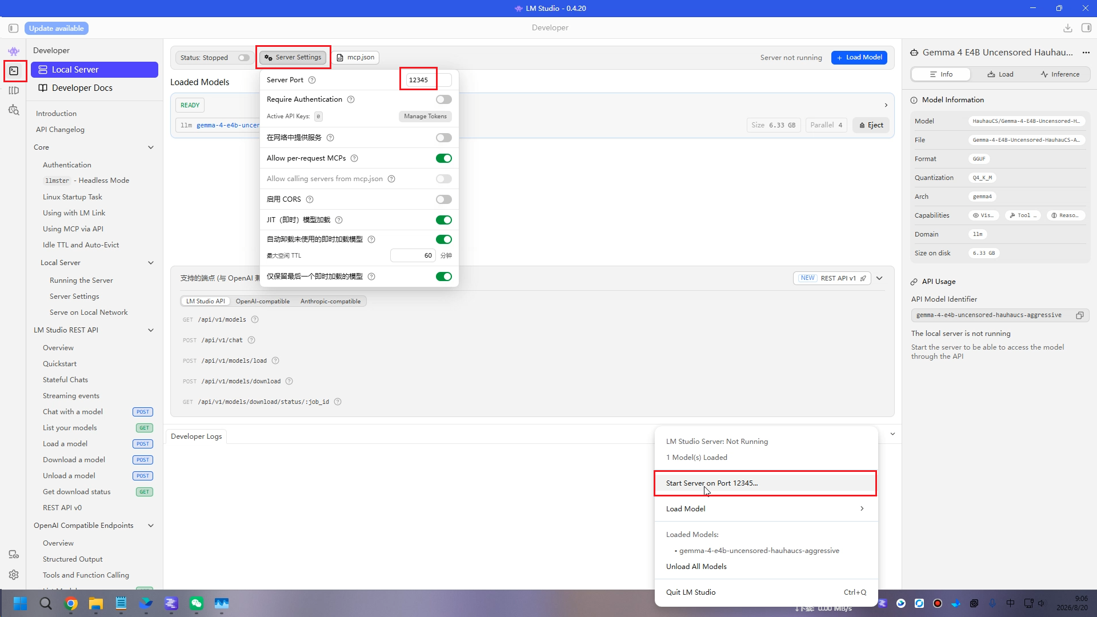This screenshot has width=1097, height=617.
Task: Show help for Require Authentication
Action: tap(351, 99)
